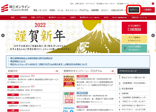Open サイトマップ link
The height and width of the screenshot is (112, 156).
[90, 4]
